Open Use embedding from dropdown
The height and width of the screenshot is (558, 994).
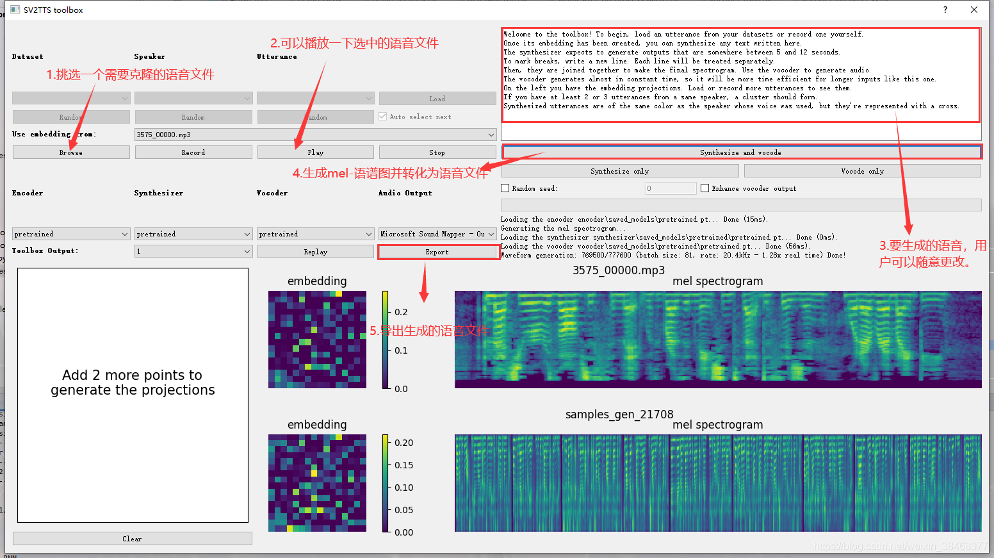pyautogui.click(x=316, y=135)
